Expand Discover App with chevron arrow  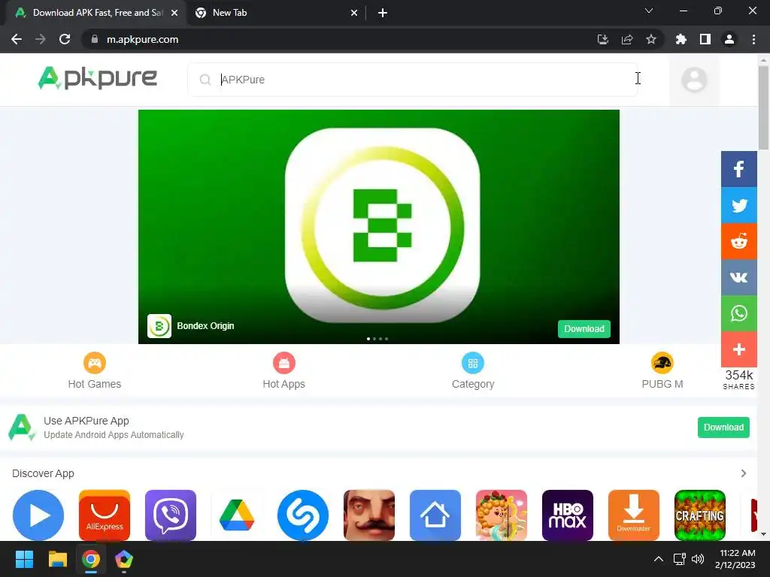pos(744,473)
